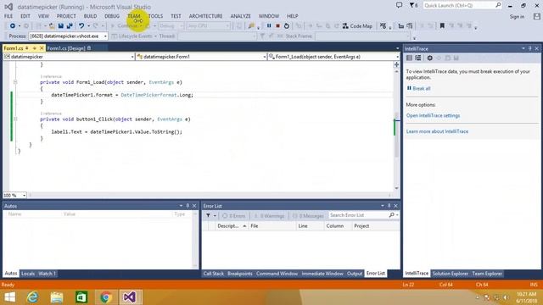Toggle the 0 Warnings filter

click(x=269, y=215)
